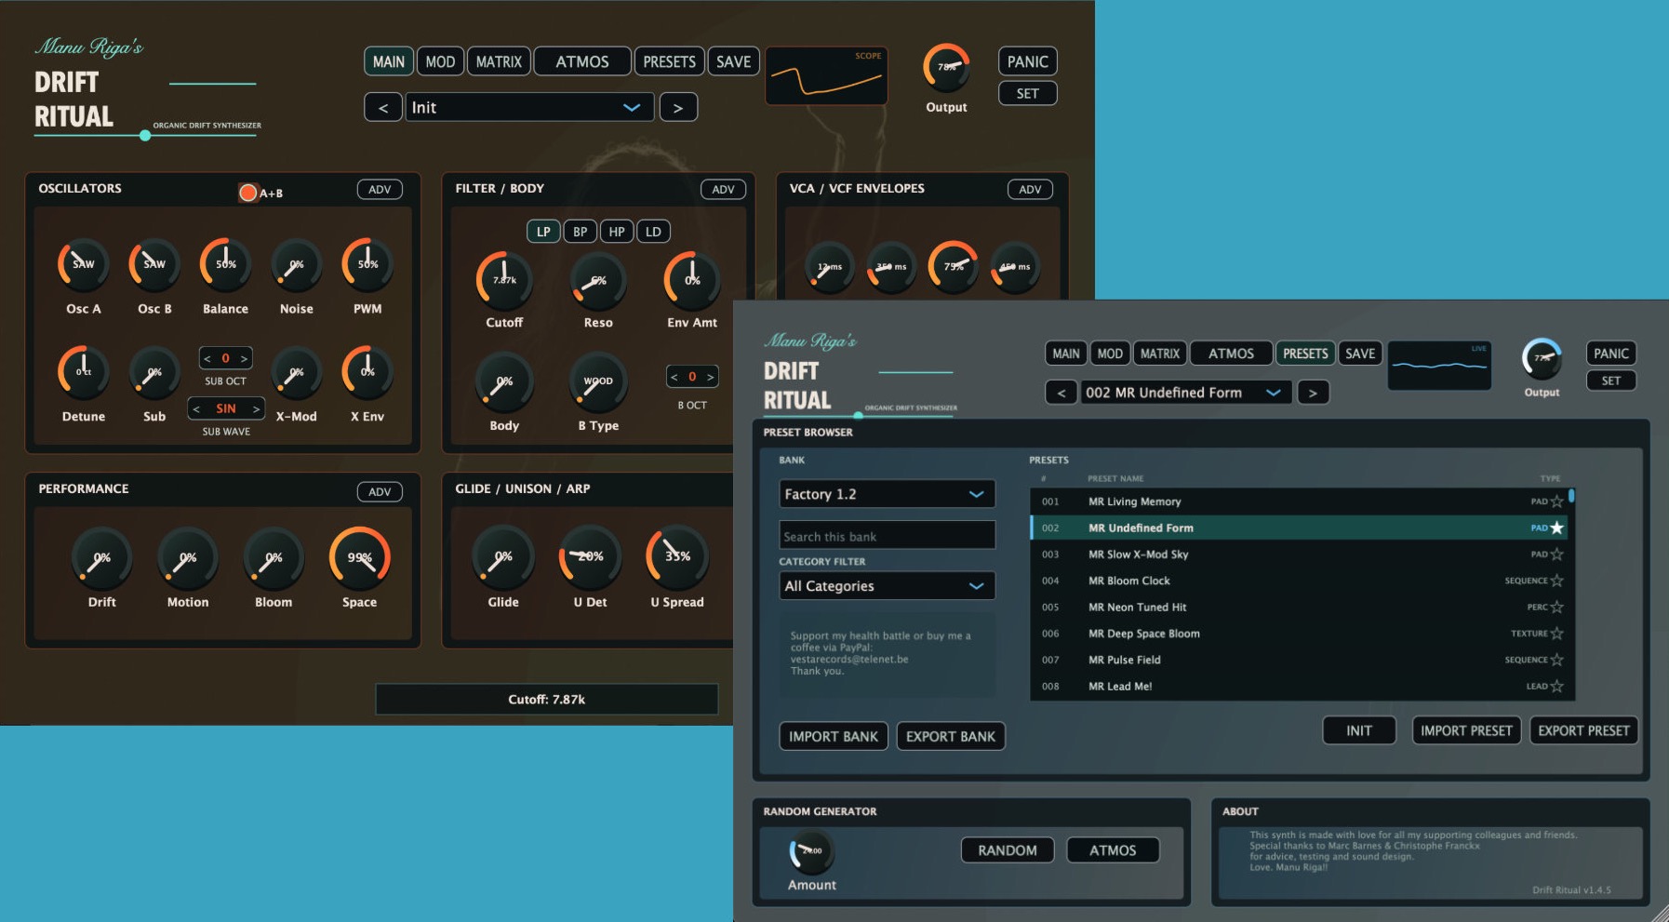
Task: Select the LP filter type
Action: point(543,232)
